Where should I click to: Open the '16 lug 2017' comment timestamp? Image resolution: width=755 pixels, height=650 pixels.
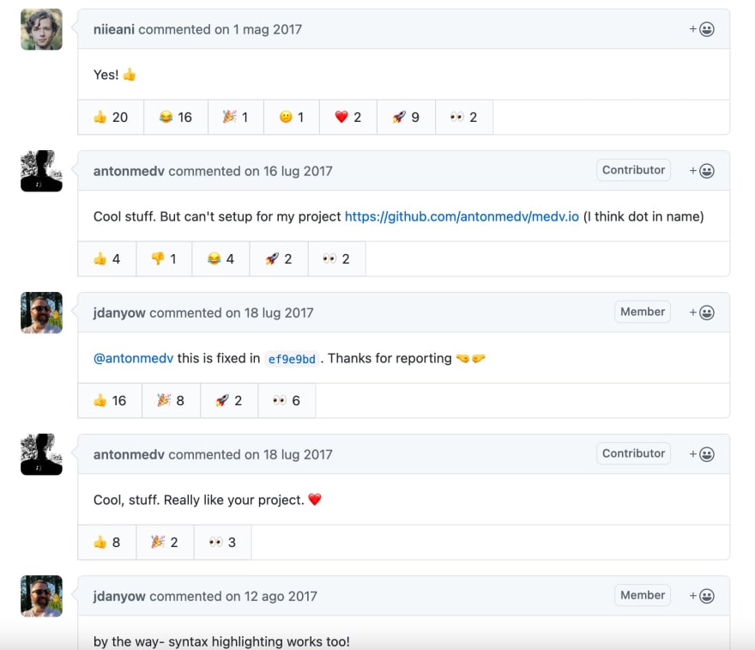298,171
